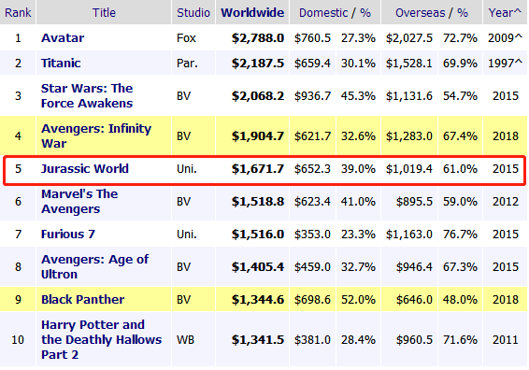Screen dimensions: 529x370
Task: Open the Titanic title link
Action: tap(61, 64)
